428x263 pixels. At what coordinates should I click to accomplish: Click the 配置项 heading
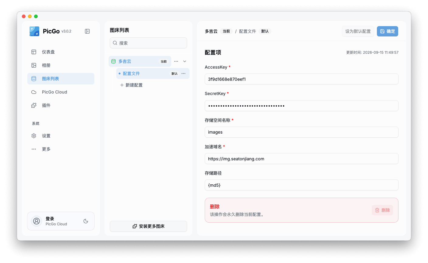click(x=213, y=53)
